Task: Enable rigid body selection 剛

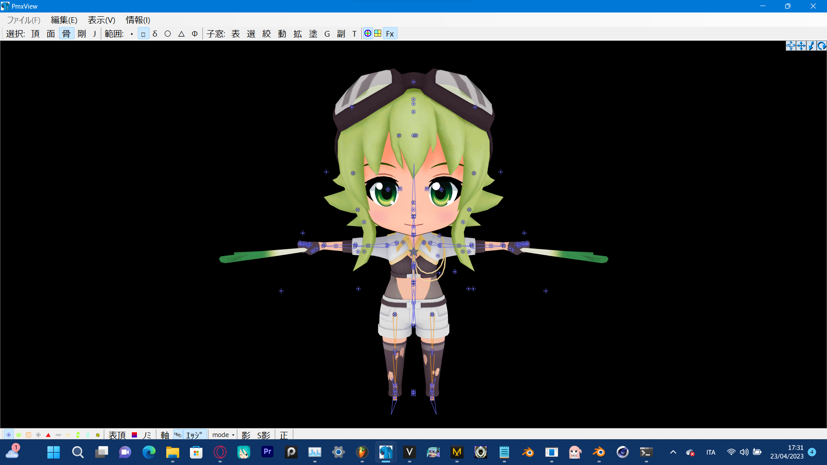Action: (x=82, y=34)
